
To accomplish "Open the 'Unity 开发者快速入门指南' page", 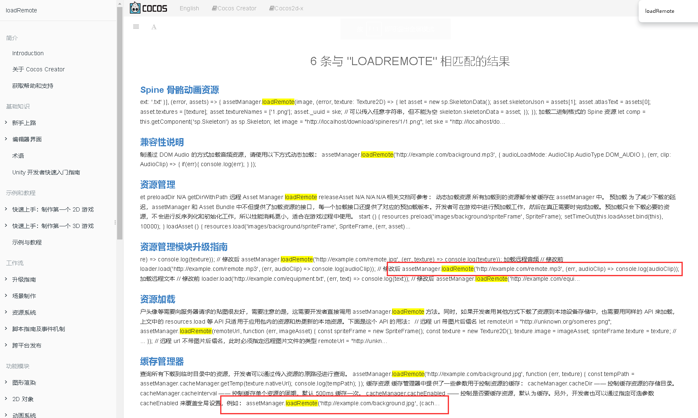I will pos(46,172).
